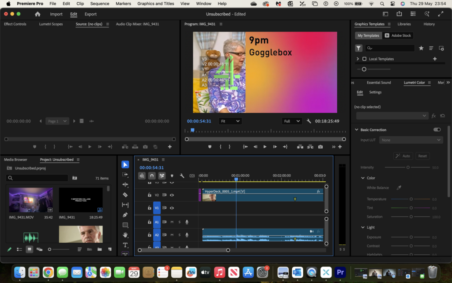Select the Selection tool arrow
This screenshot has height=283, width=452.
tap(125, 164)
